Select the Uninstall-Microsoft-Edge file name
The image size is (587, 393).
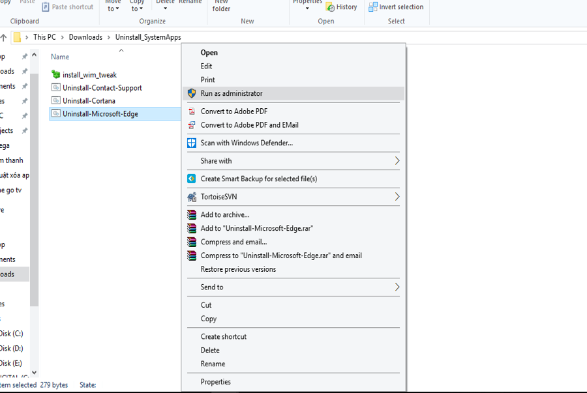pos(100,113)
